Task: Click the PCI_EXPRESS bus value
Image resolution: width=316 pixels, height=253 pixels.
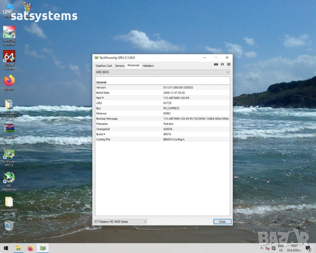Action: 171,109
